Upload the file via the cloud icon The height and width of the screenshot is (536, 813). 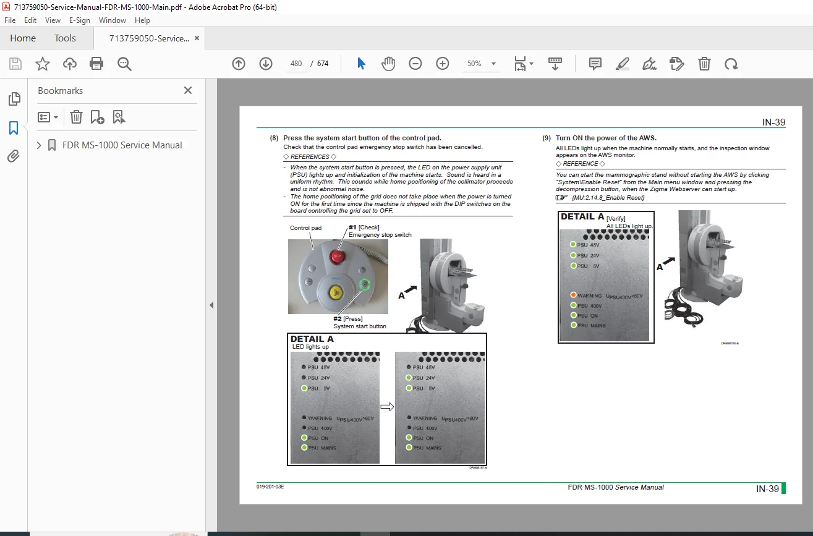coord(70,64)
